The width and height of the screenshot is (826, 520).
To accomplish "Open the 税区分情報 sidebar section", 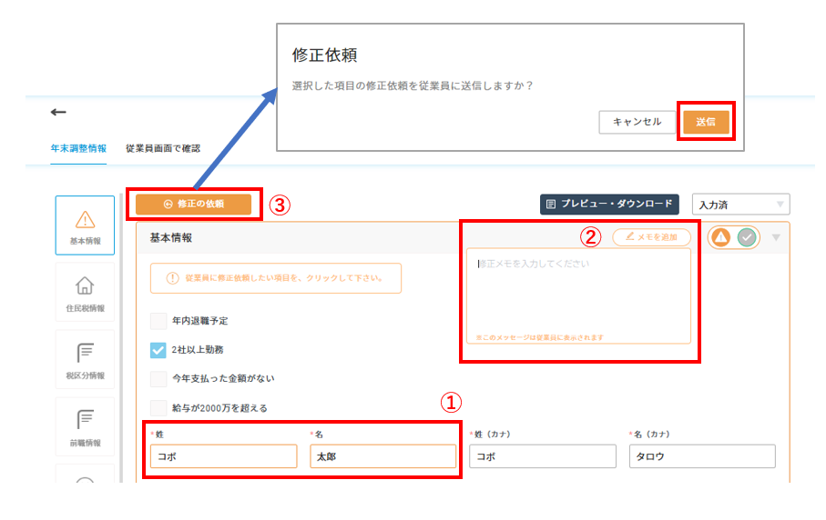I will click(85, 360).
